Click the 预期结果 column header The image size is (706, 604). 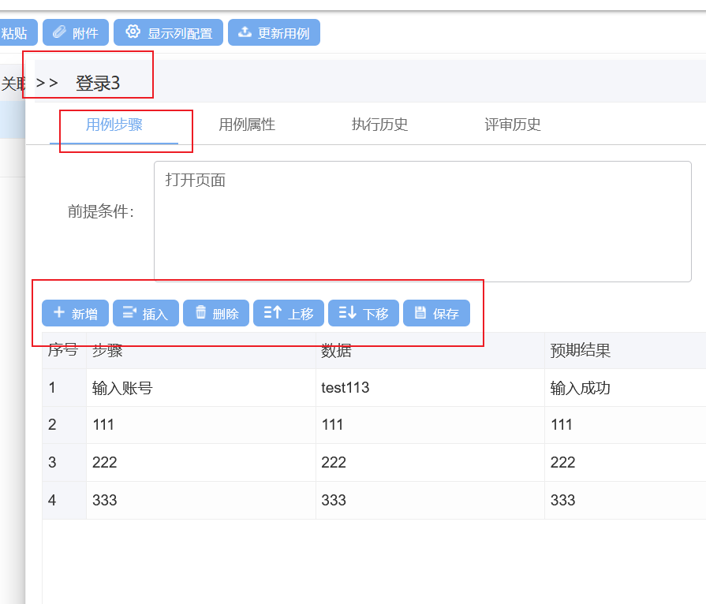coord(581,351)
